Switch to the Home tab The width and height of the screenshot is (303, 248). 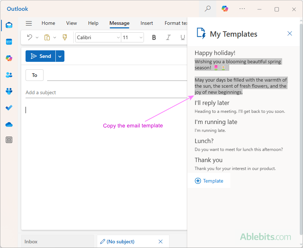click(x=48, y=23)
